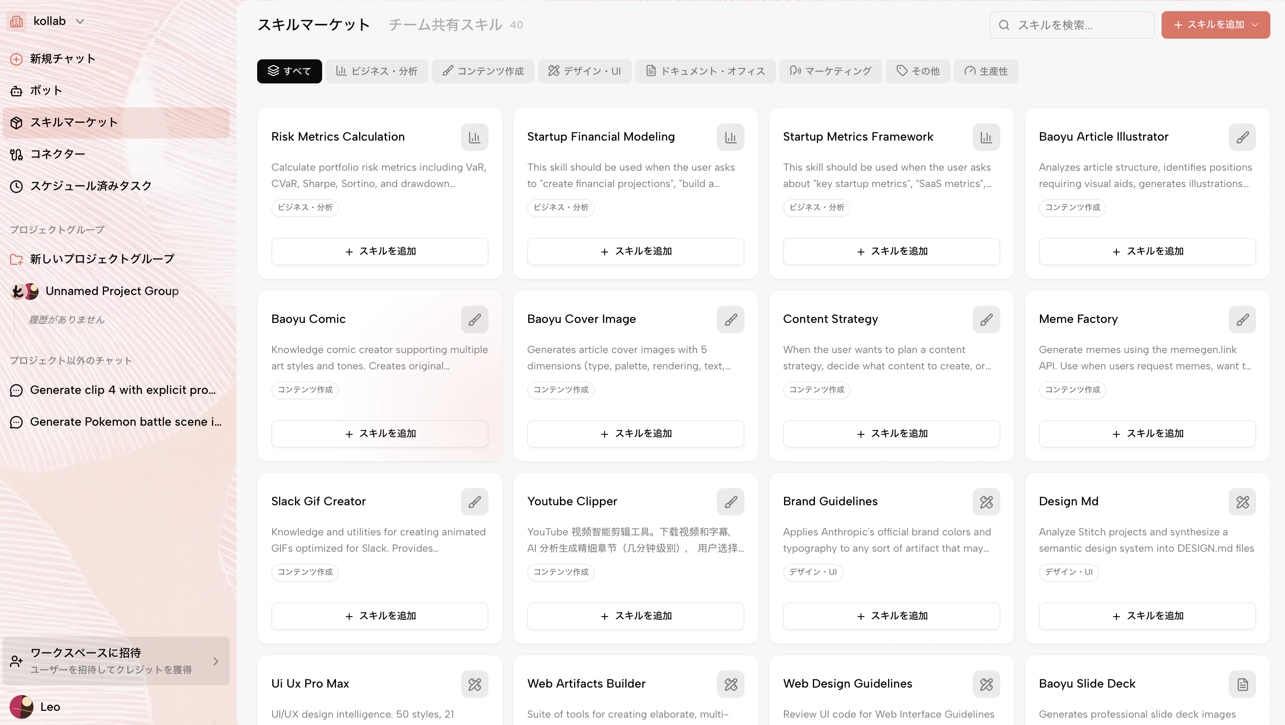Image resolution: width=1285 pixels, height=725 pixels.
Task: Select the すべて category filter
Action: [289, 71]
